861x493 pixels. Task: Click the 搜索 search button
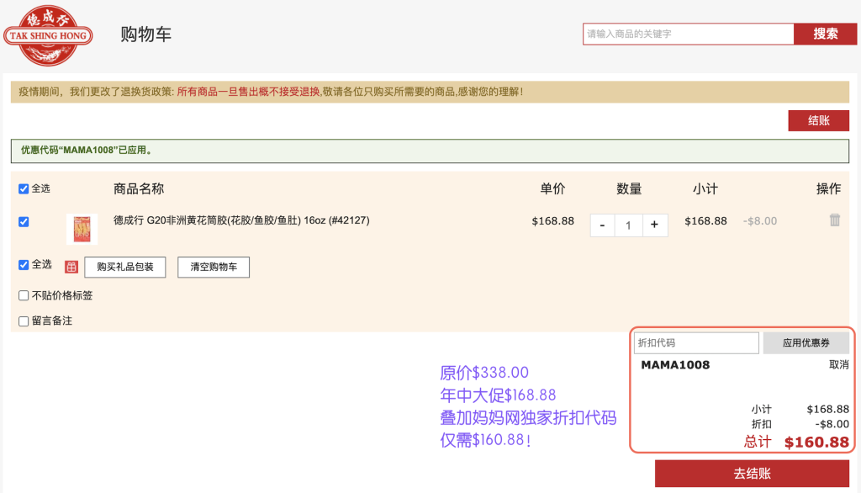pyautogui.click(x=826, y=34)
